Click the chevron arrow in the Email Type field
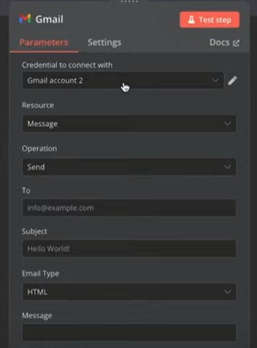257x348 pixels. pos(227,292)
